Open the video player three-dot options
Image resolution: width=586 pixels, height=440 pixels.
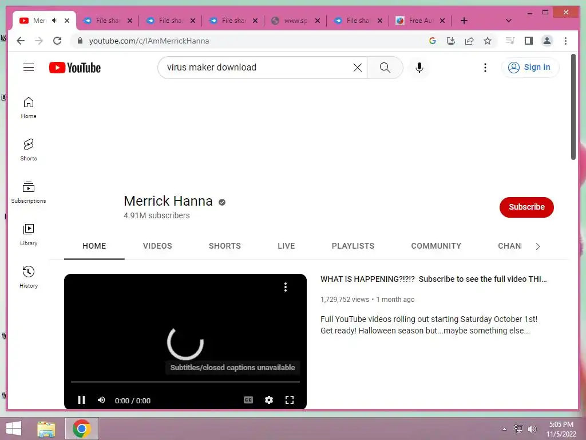[286, 287]
